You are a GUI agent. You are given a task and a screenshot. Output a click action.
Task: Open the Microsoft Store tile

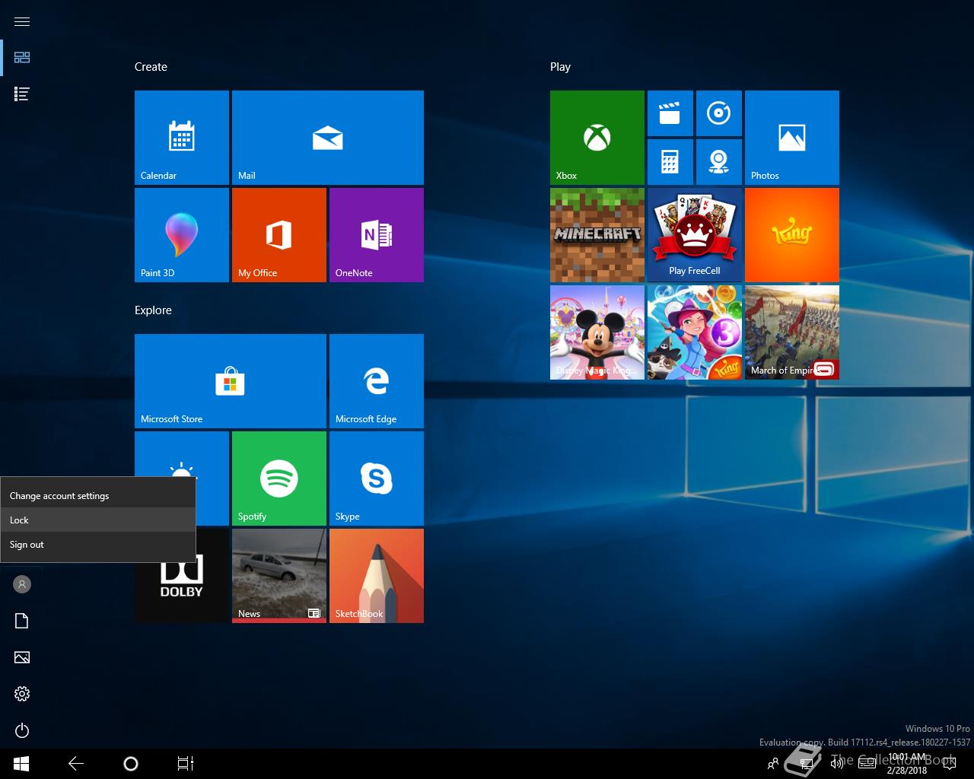pos(231,381)
